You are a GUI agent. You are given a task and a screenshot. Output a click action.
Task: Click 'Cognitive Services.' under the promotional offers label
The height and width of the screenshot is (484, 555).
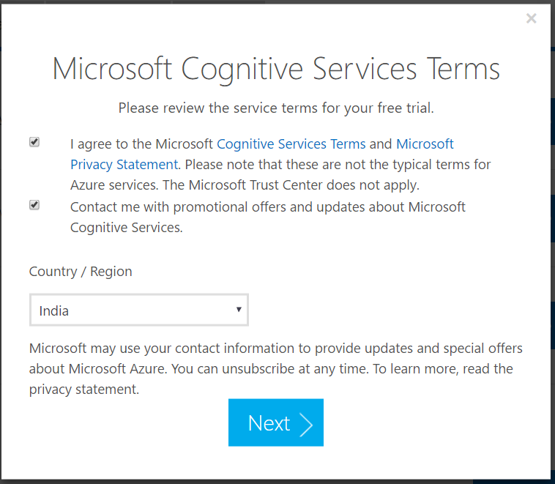(127, 228)
